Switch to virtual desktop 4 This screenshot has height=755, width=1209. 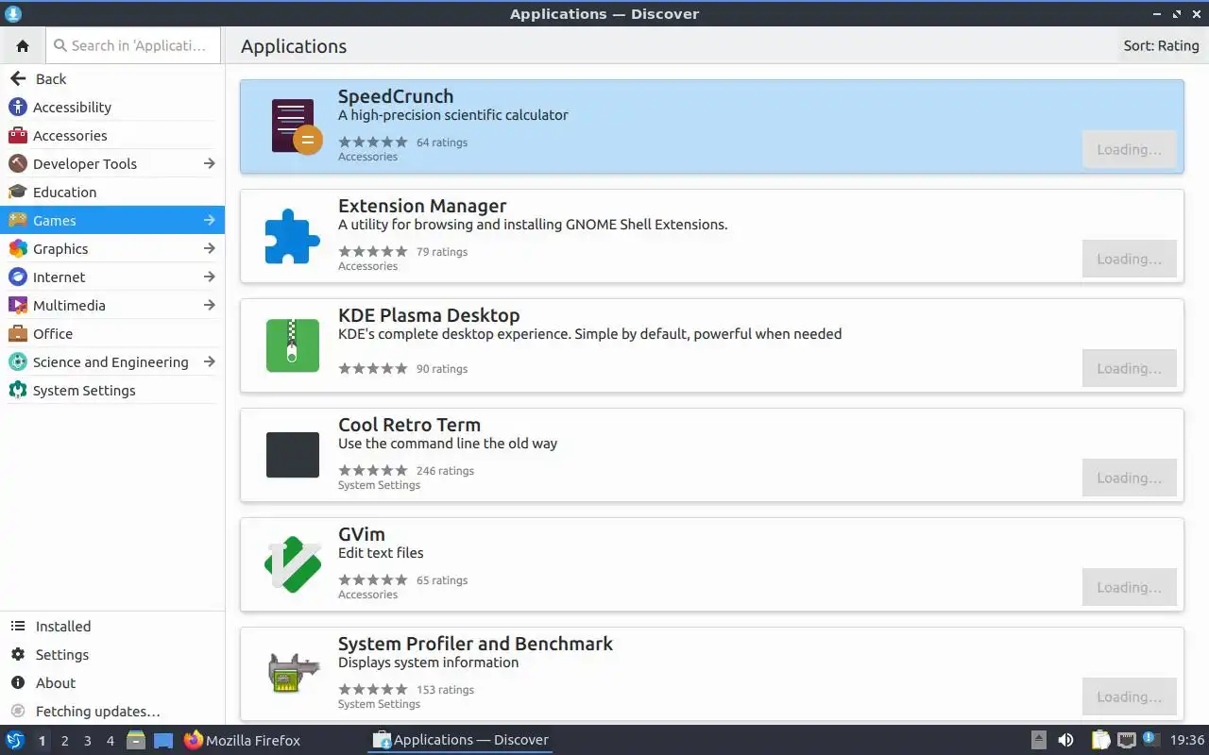[x=111, y=741]
